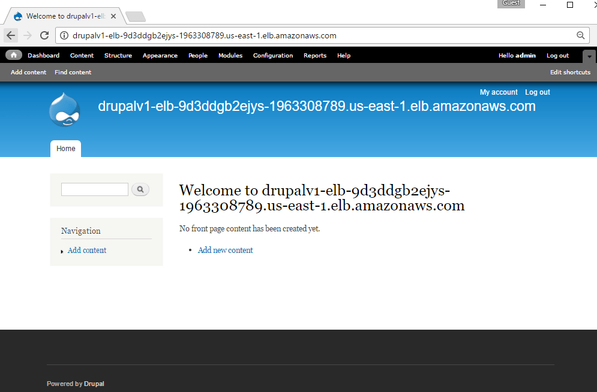The height and width of the screenshot is (392, 597).
Task: Select the Home tab
Action: point(66,149)
